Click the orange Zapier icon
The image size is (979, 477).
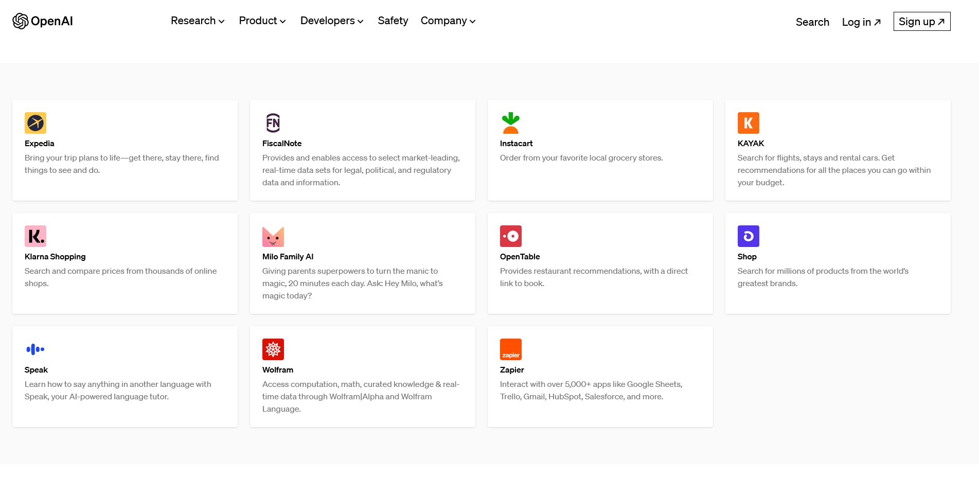coord(511,349)
